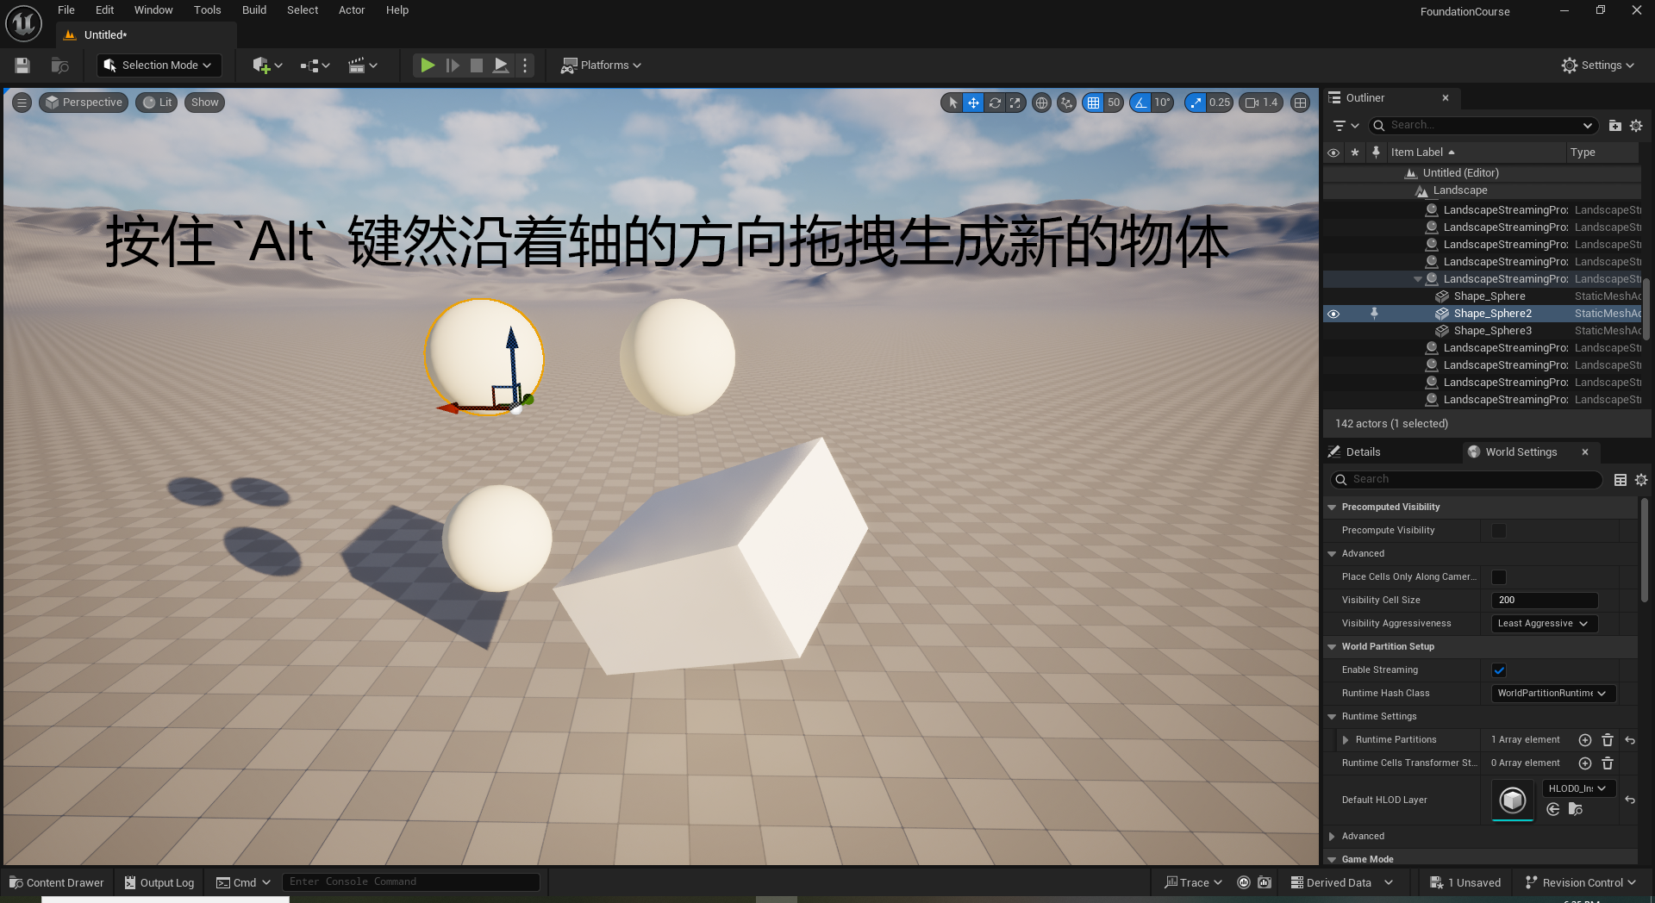Select Shape_Sphere3 in the Outliner
This screenshot has height=903, width=1655.
point(1493,331)
